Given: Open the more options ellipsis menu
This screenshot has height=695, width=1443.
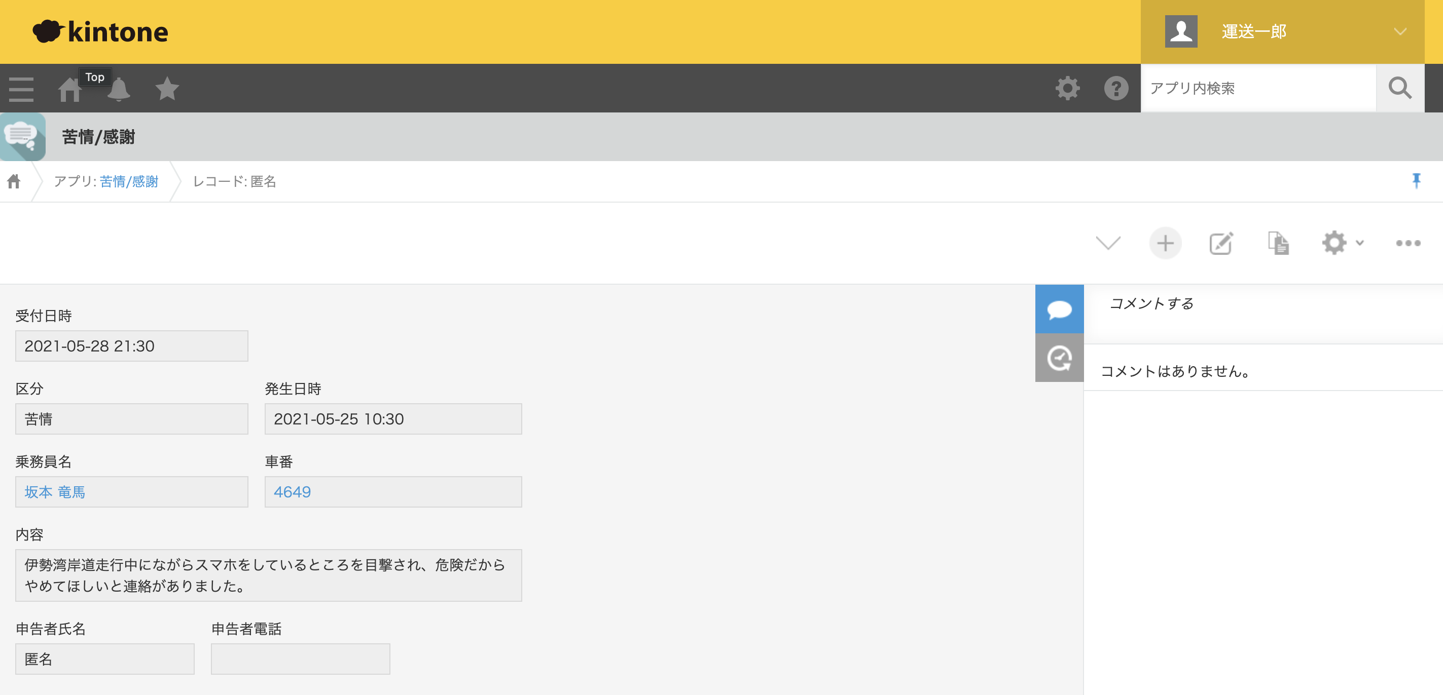Looking at the screenshot, I should pos(1408,243).
